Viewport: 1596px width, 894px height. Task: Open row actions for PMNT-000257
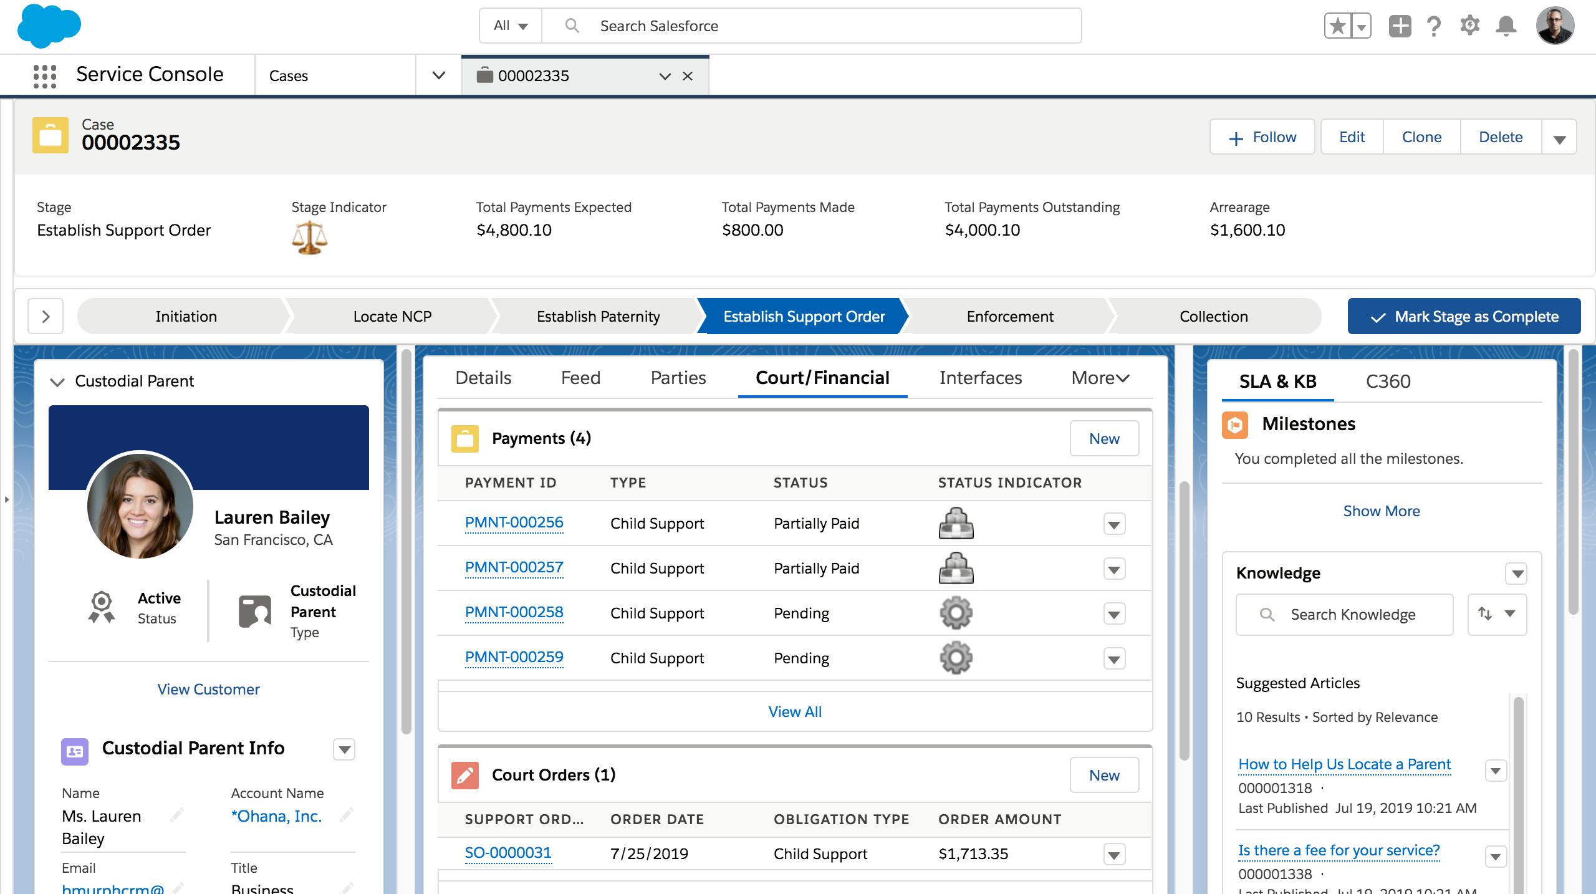[x=1114, y=569]
